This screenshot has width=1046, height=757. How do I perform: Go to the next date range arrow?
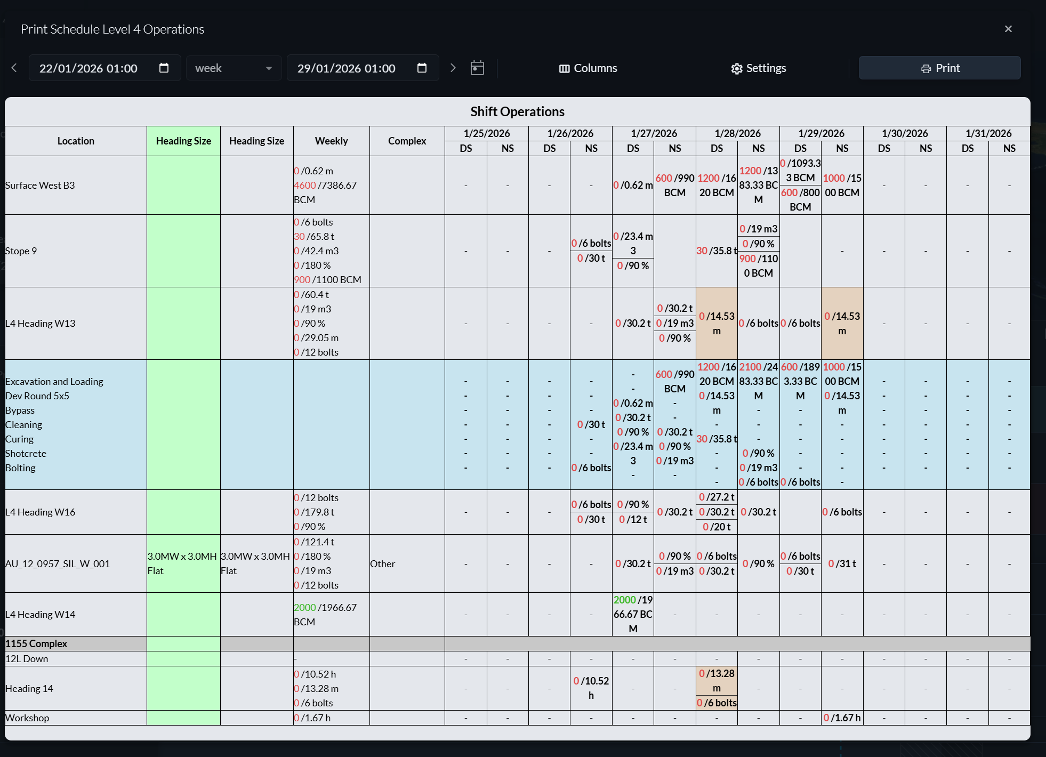(453, 68)
